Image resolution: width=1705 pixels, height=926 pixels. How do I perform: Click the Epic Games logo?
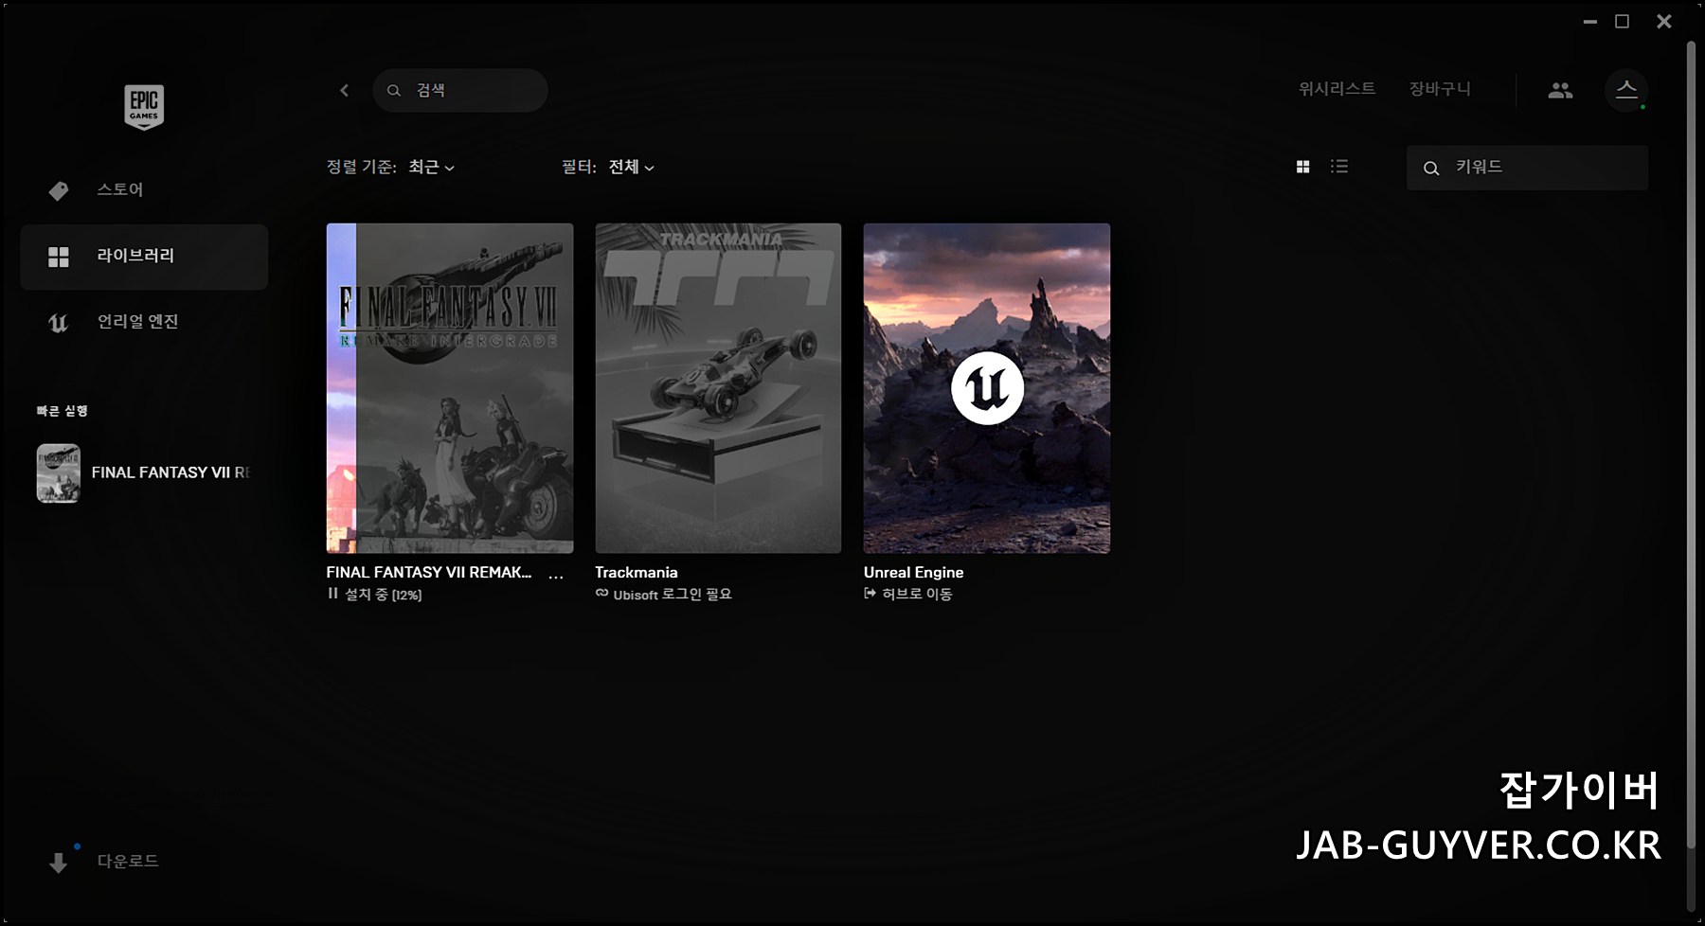click(144, 106)
